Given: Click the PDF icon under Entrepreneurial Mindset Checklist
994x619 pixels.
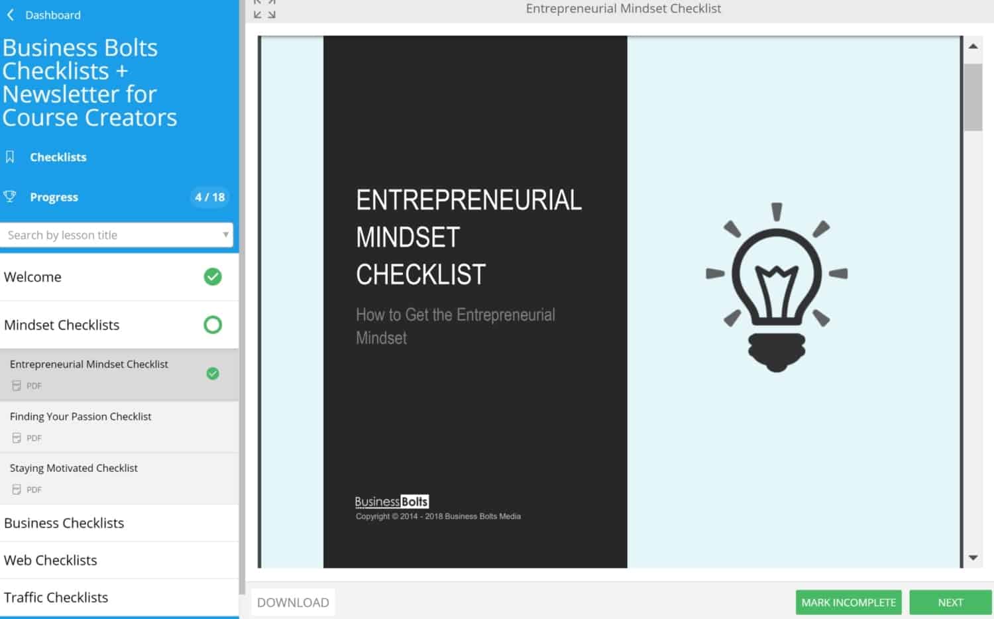Looking at the screenshot, I should tap(17, 386).
